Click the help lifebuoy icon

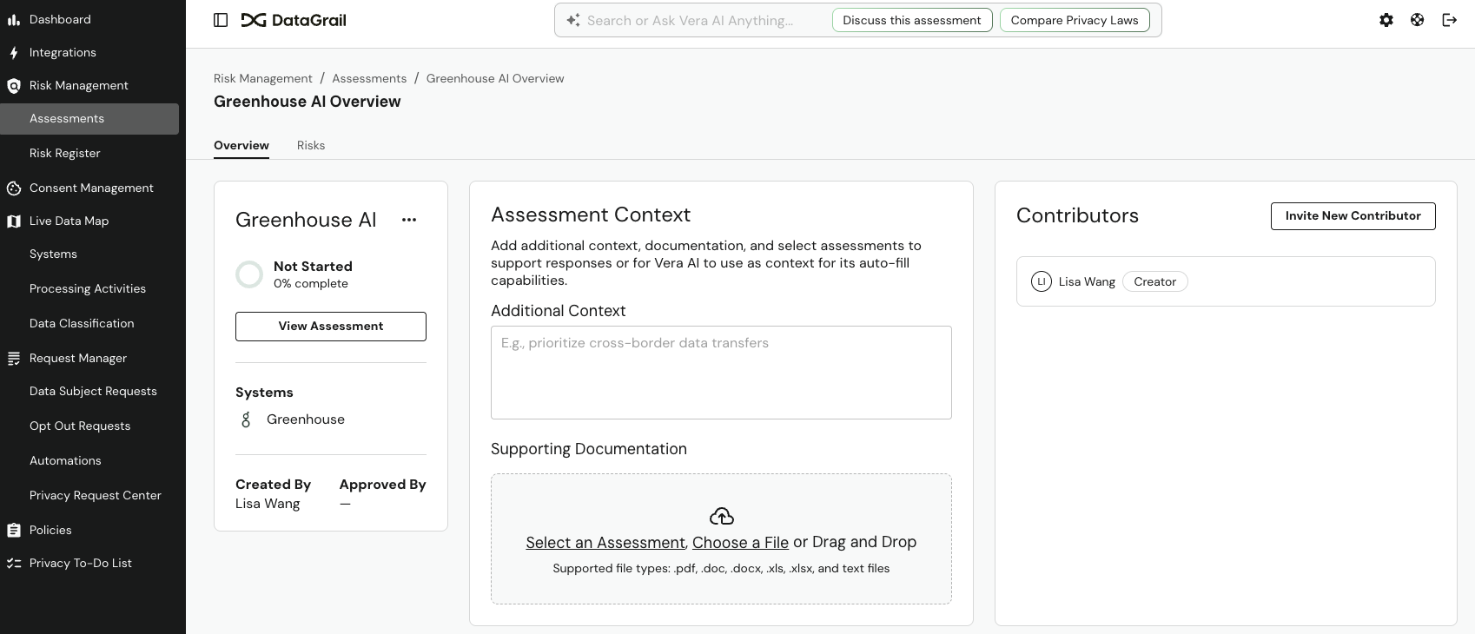point(1417,20)
